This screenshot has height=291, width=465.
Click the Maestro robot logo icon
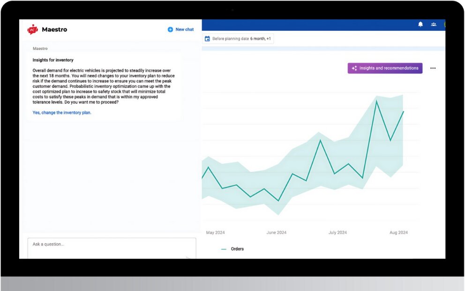coord(32,29)
